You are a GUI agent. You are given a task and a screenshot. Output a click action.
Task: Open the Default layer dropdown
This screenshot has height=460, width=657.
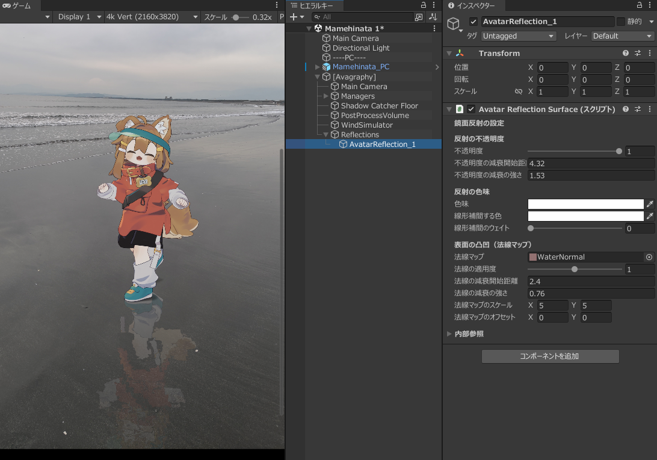click(x=623, y=36)
